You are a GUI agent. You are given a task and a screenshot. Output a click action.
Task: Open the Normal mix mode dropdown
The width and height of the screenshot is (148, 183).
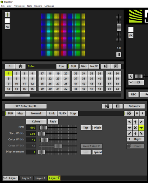36,113
